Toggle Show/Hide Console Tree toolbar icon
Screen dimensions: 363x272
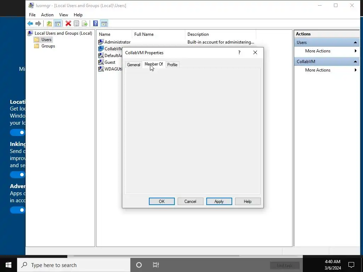pyautogui.click(x=57, y=23)
